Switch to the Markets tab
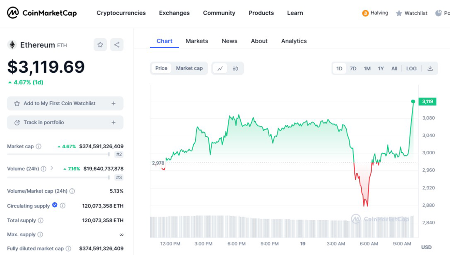 click(197, 41)
